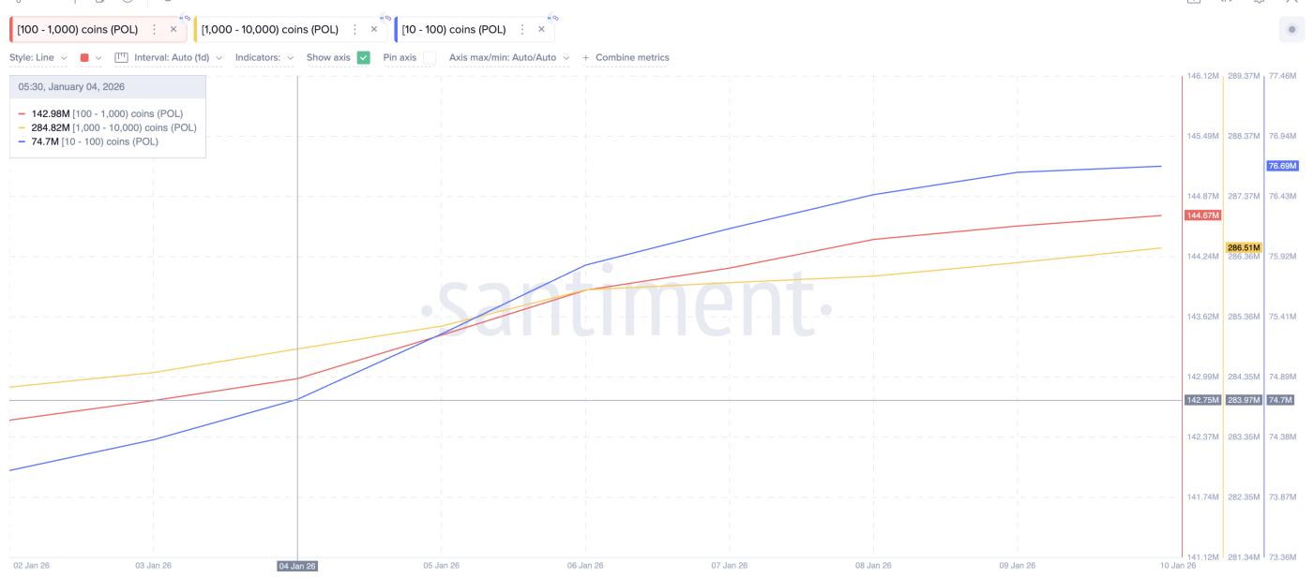Open the red line color picker
This screenshot has height=578, width=1313.
pyautogui.click(x=90, y=58)
